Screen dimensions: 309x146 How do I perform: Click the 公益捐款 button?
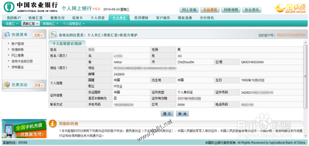(x=210, y=10)
